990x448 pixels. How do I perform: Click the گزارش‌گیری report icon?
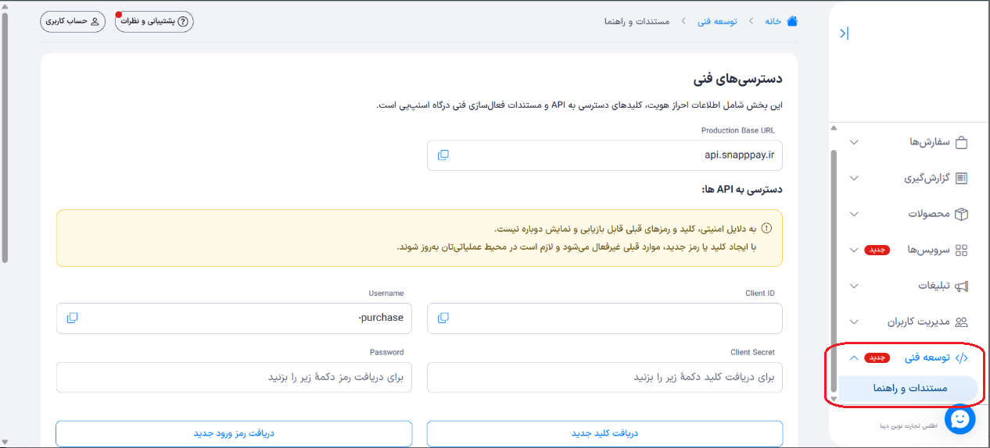coord(962,178)
